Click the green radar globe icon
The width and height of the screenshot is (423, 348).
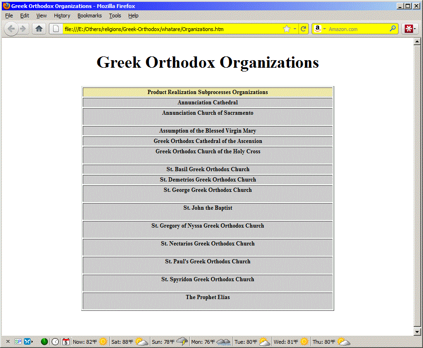(x=44, y=341)
